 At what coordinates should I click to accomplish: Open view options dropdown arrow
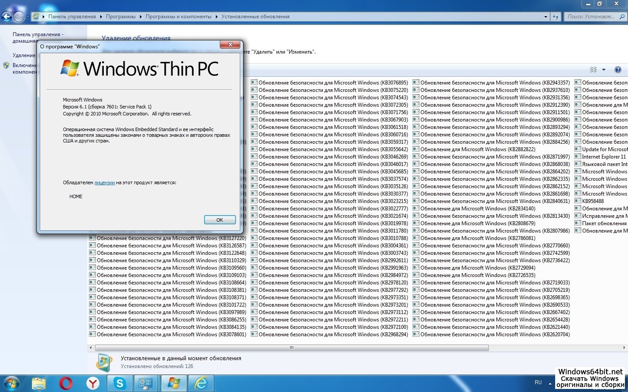pos(604,70)
